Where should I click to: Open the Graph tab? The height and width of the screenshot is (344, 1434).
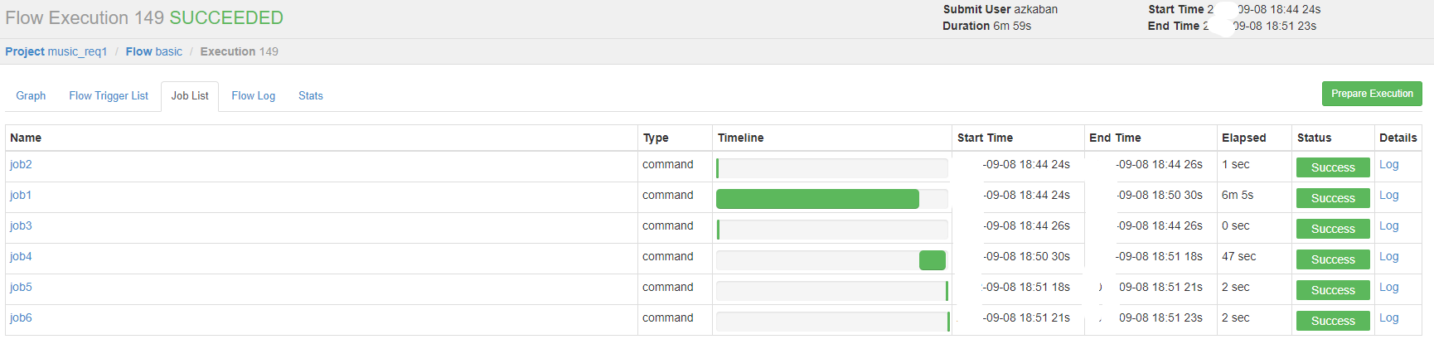(31, 96)
